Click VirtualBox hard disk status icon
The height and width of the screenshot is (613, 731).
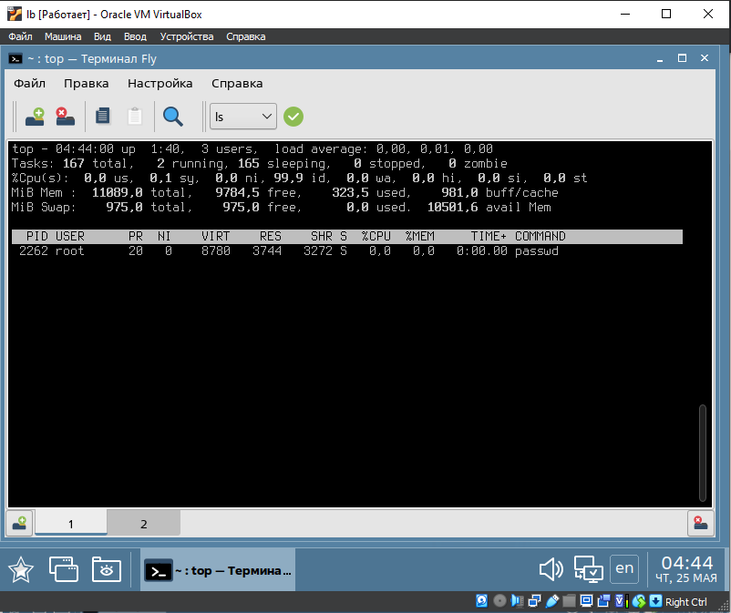click(481, 601)
